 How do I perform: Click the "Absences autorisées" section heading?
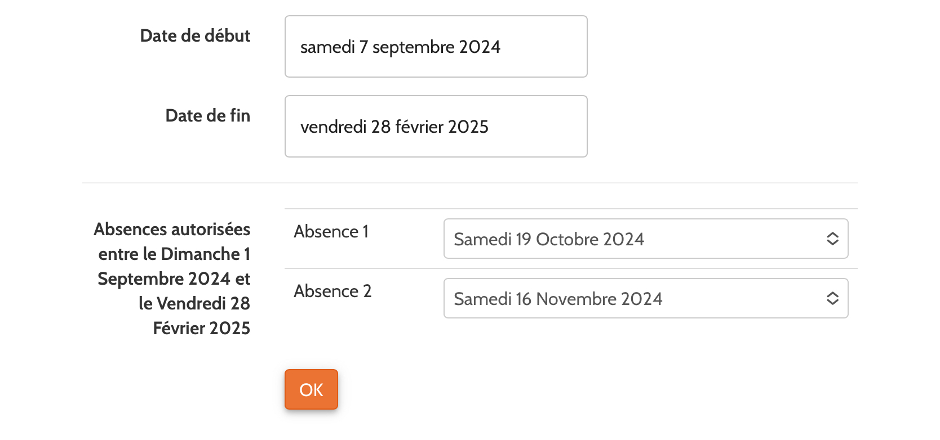tap(172, 230)
